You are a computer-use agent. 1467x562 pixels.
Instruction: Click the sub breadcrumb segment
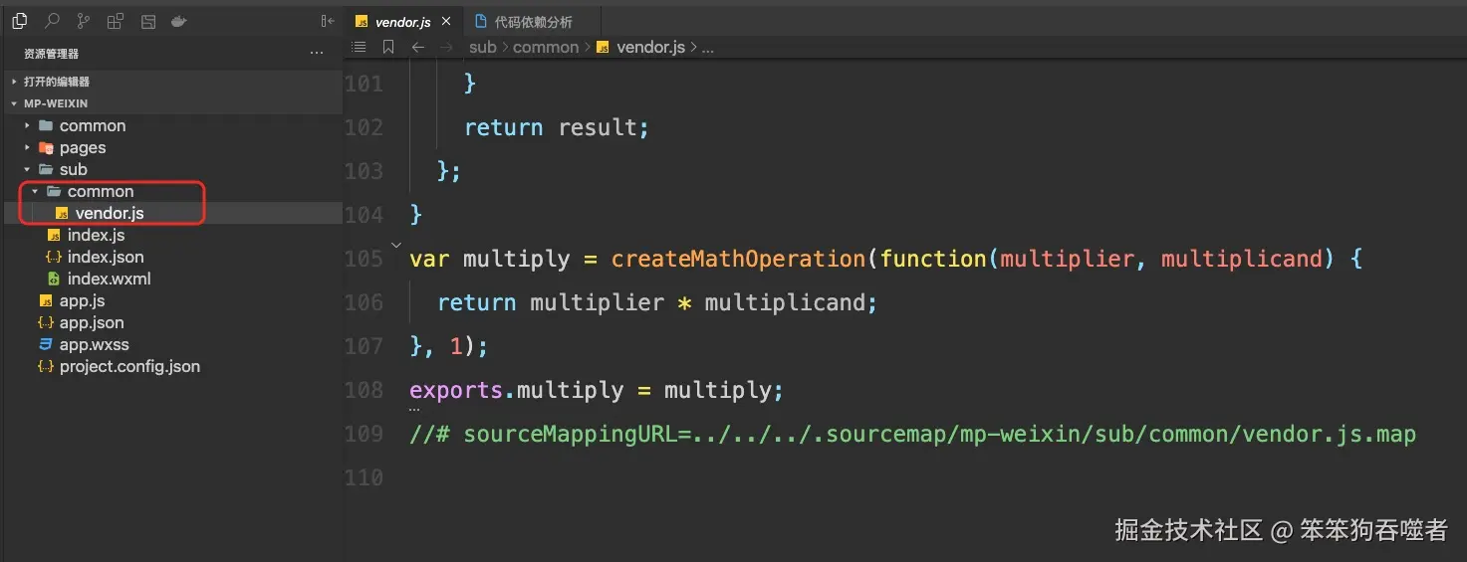click(x=483, y=47)
